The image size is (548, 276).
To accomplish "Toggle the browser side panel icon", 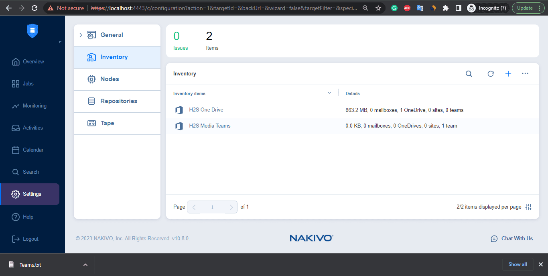I will coord(459,8).
